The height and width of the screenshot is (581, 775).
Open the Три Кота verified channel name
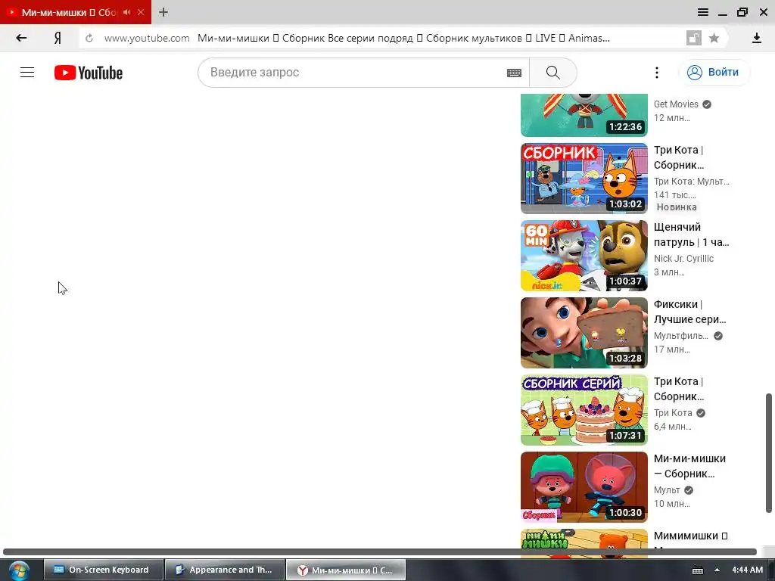pyautogui.click(x=673, y=412)
